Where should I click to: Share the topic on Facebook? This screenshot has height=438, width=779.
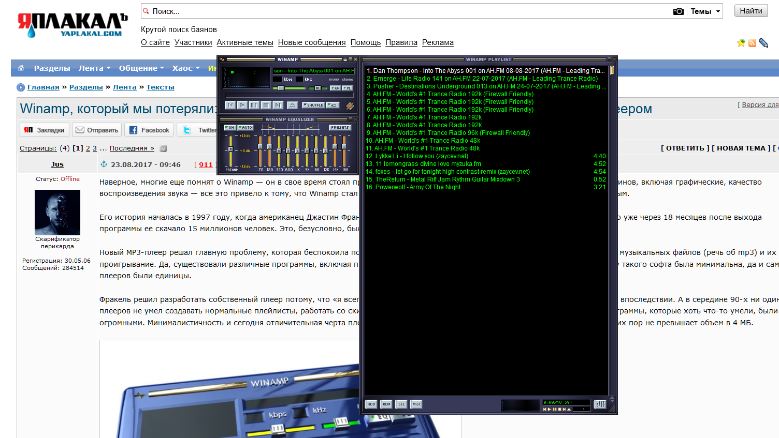coord(149,130)
